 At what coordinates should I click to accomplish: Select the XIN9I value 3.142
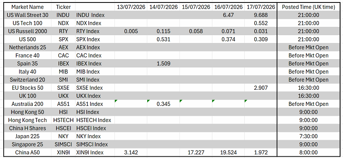131,152
